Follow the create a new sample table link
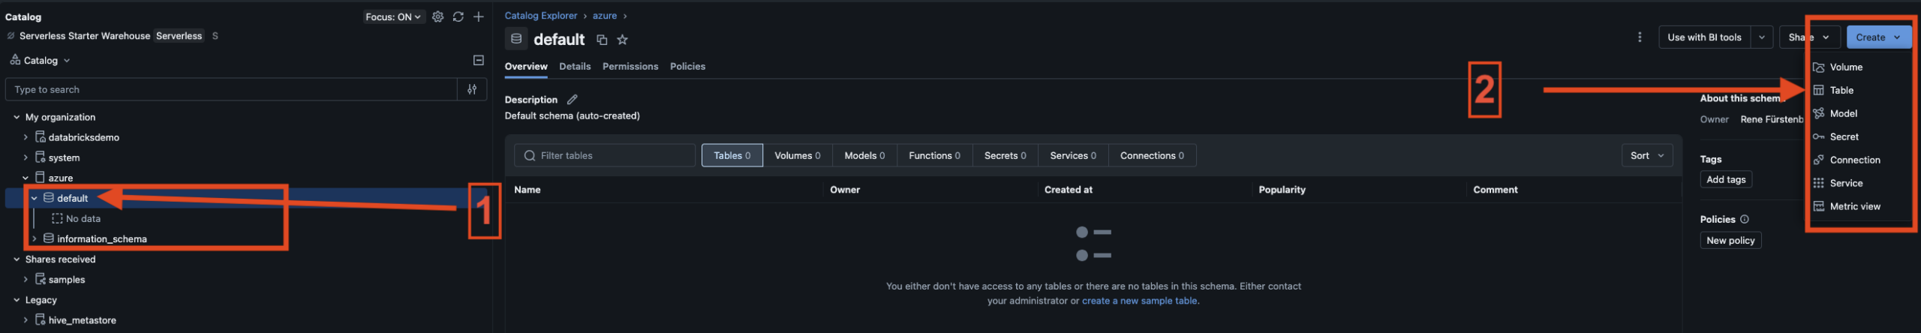 pos(1139,301)
